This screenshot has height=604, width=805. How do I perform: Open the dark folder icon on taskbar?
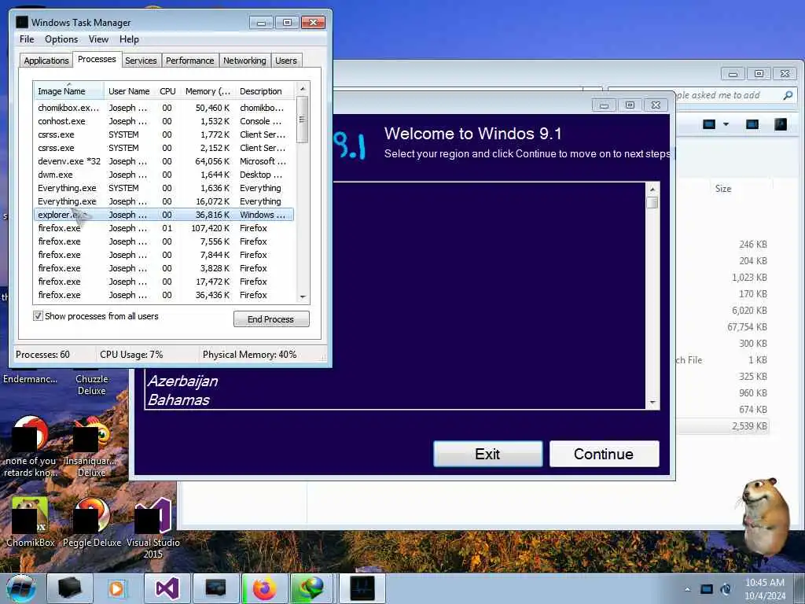pyautogui.click(x=69, y=588)
